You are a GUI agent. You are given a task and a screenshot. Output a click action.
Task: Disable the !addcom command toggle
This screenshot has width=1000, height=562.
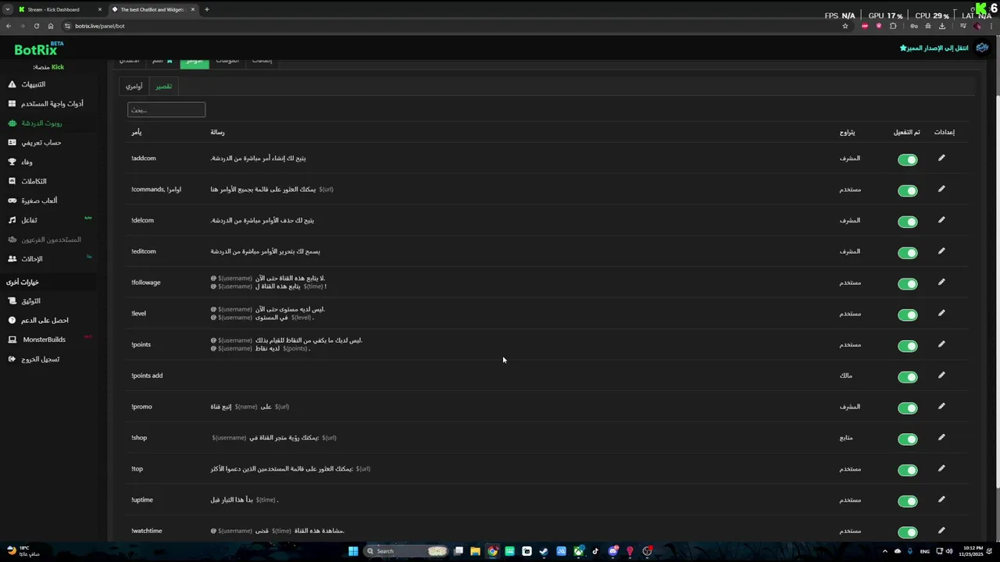[907, 159]
